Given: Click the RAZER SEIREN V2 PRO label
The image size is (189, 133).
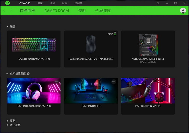Looking at the screenshot, I should (148, 106).
